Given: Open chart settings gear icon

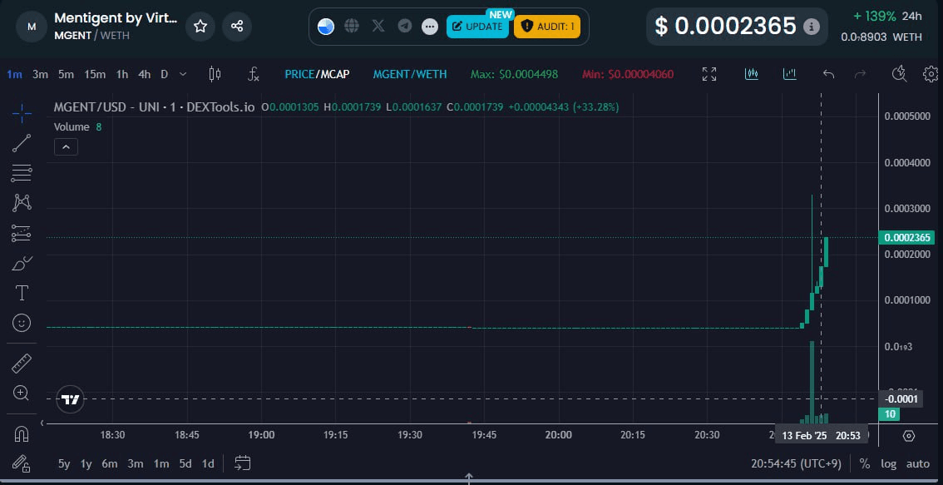Looking at the screenshot, I should [931, 74].
